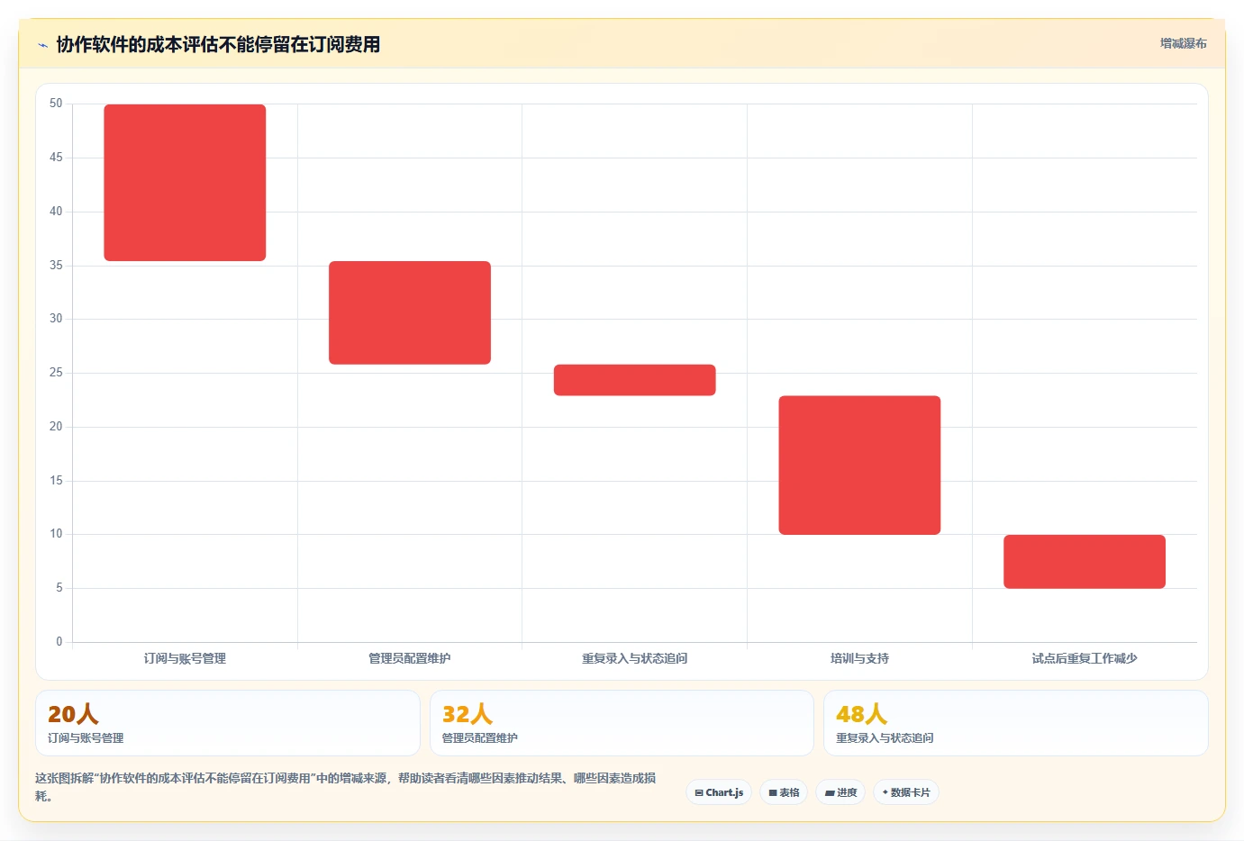Click the red bar for 管理员配置维护
The height and width of the screenshot is (841, 1244).
[410, 312]
